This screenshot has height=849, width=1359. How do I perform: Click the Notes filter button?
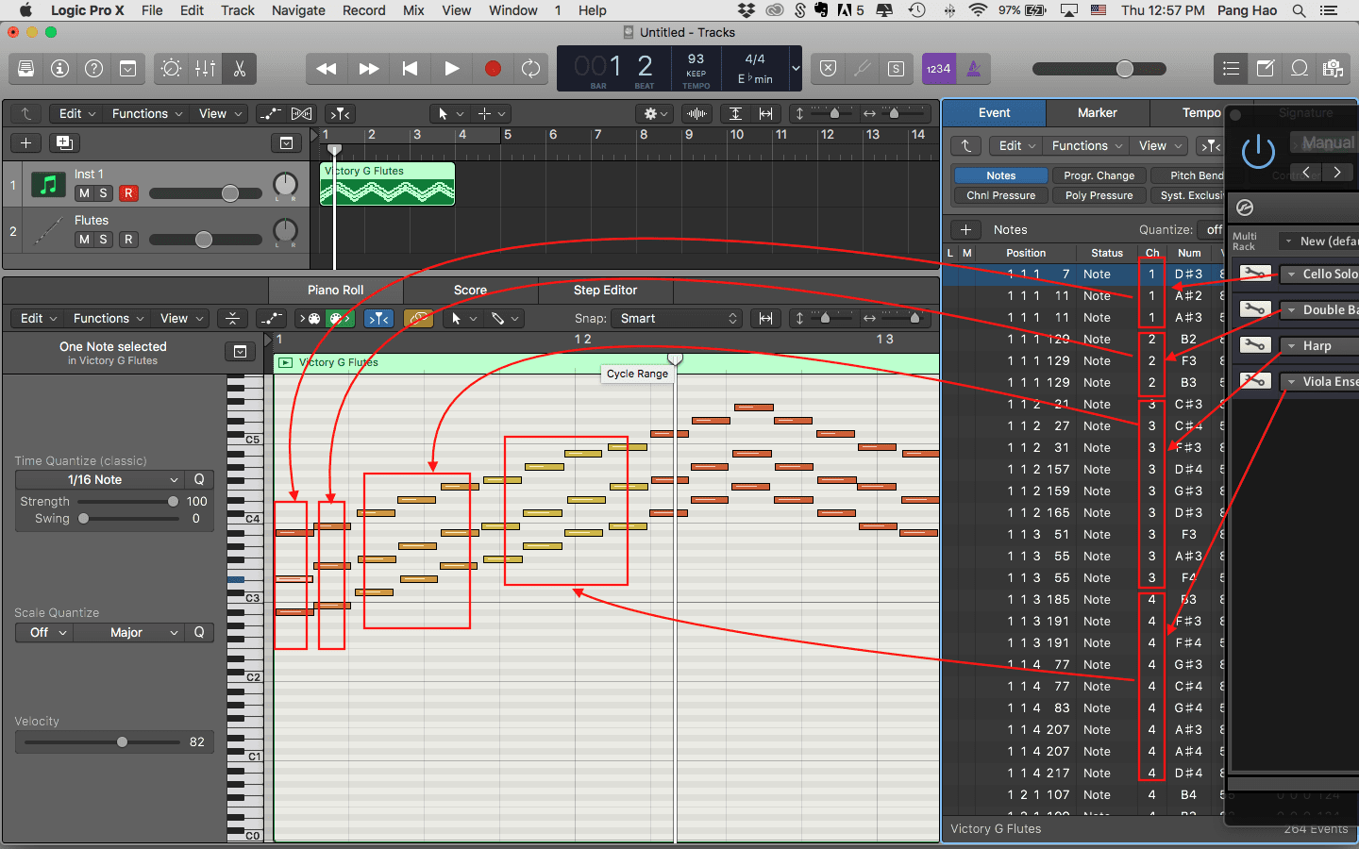(x=1000, y=176)
